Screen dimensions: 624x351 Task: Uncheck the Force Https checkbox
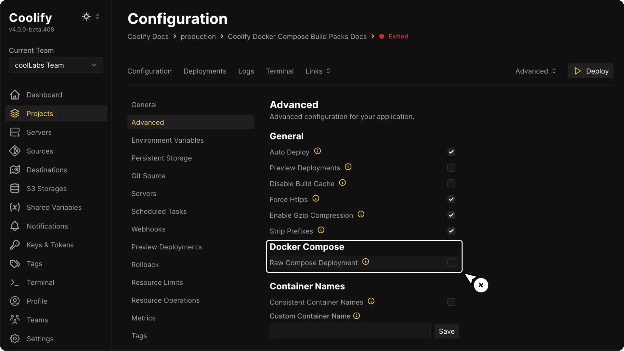(x=451, y=199)
